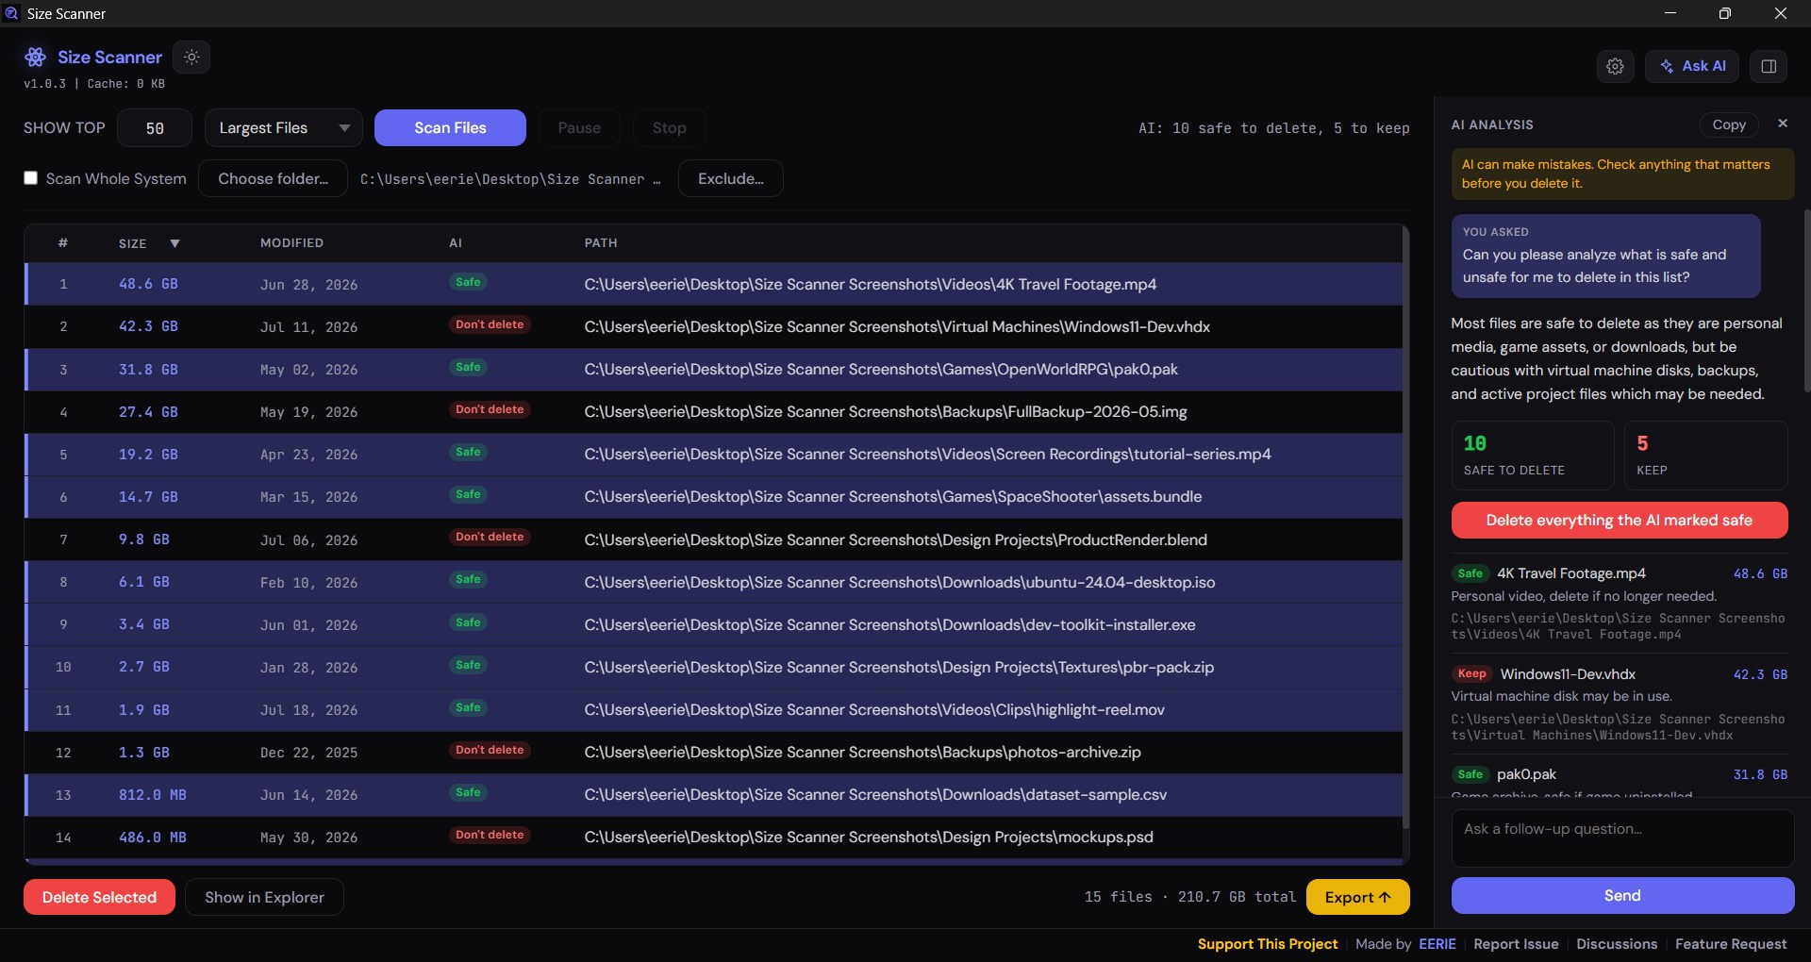Image resolution: width=1811 pixels, height=962 pixels.
Task: Open the Exclude options
Action: pos(731,179)
